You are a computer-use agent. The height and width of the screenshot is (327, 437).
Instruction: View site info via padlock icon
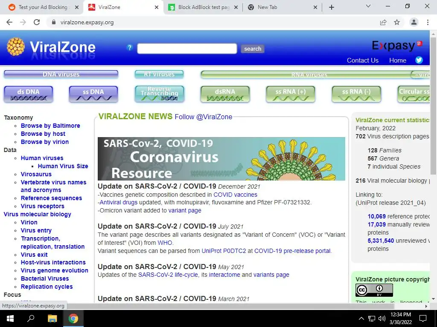[x=54, y=22]
